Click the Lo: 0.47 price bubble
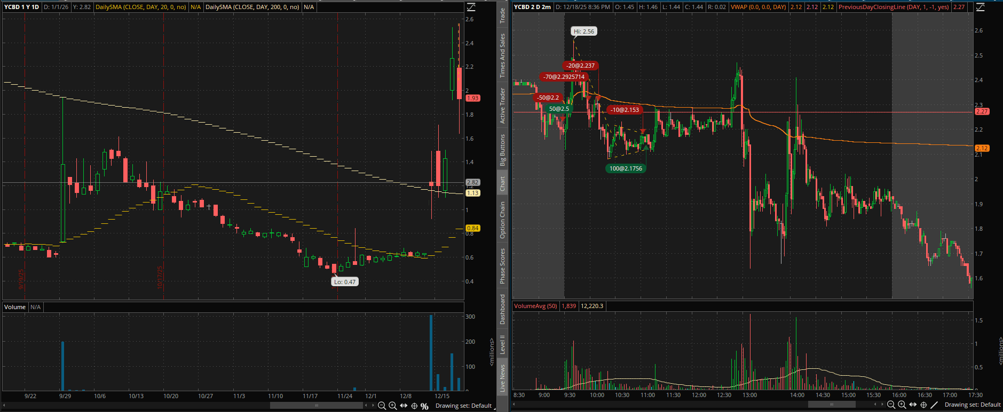 tap(345, 282)
